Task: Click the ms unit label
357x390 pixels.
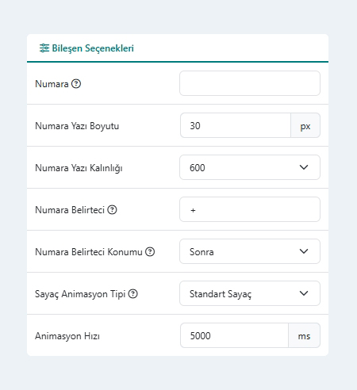Action: coord(304,336)
